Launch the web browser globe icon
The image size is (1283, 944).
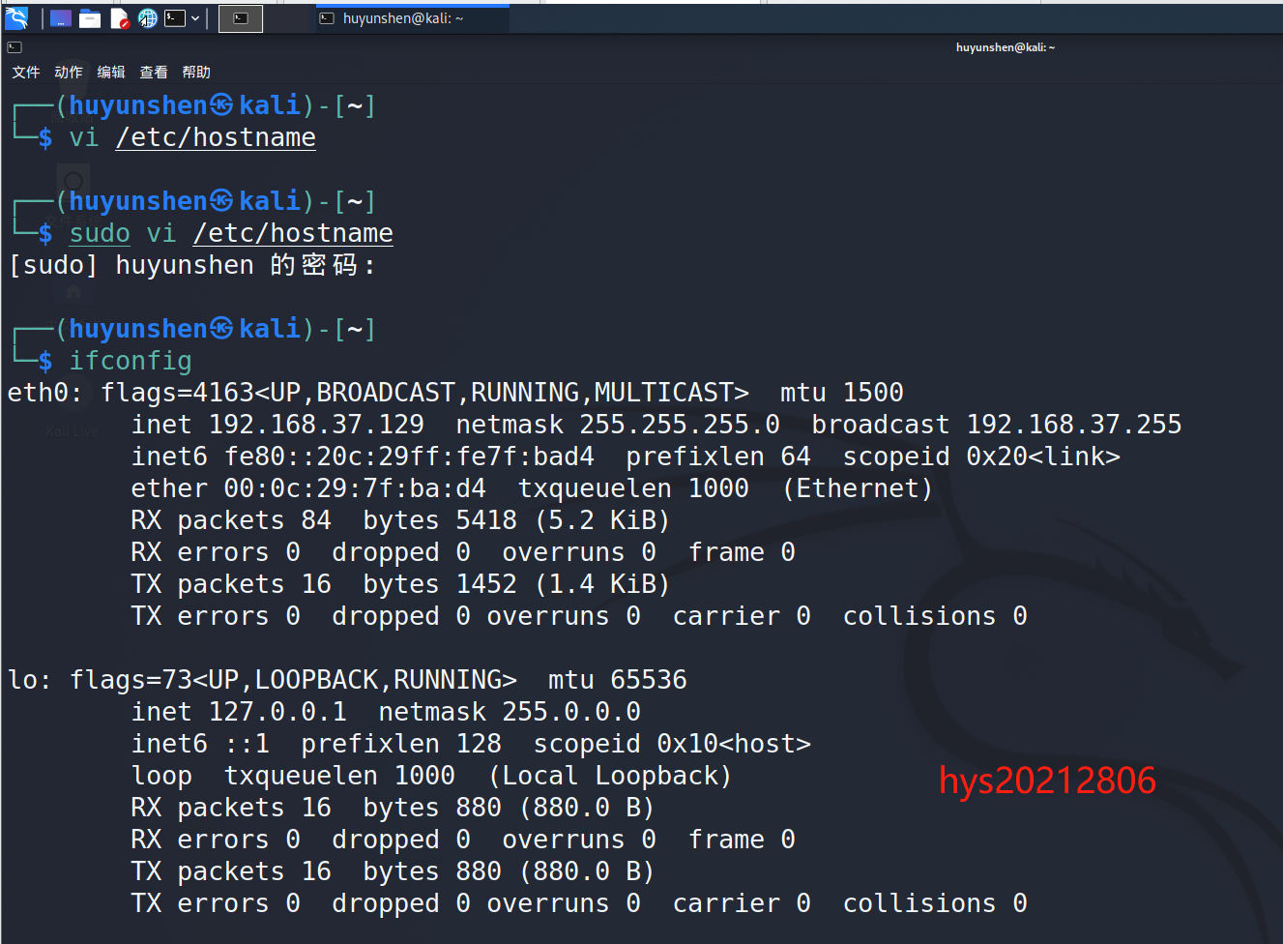click(x=147, y=18)
